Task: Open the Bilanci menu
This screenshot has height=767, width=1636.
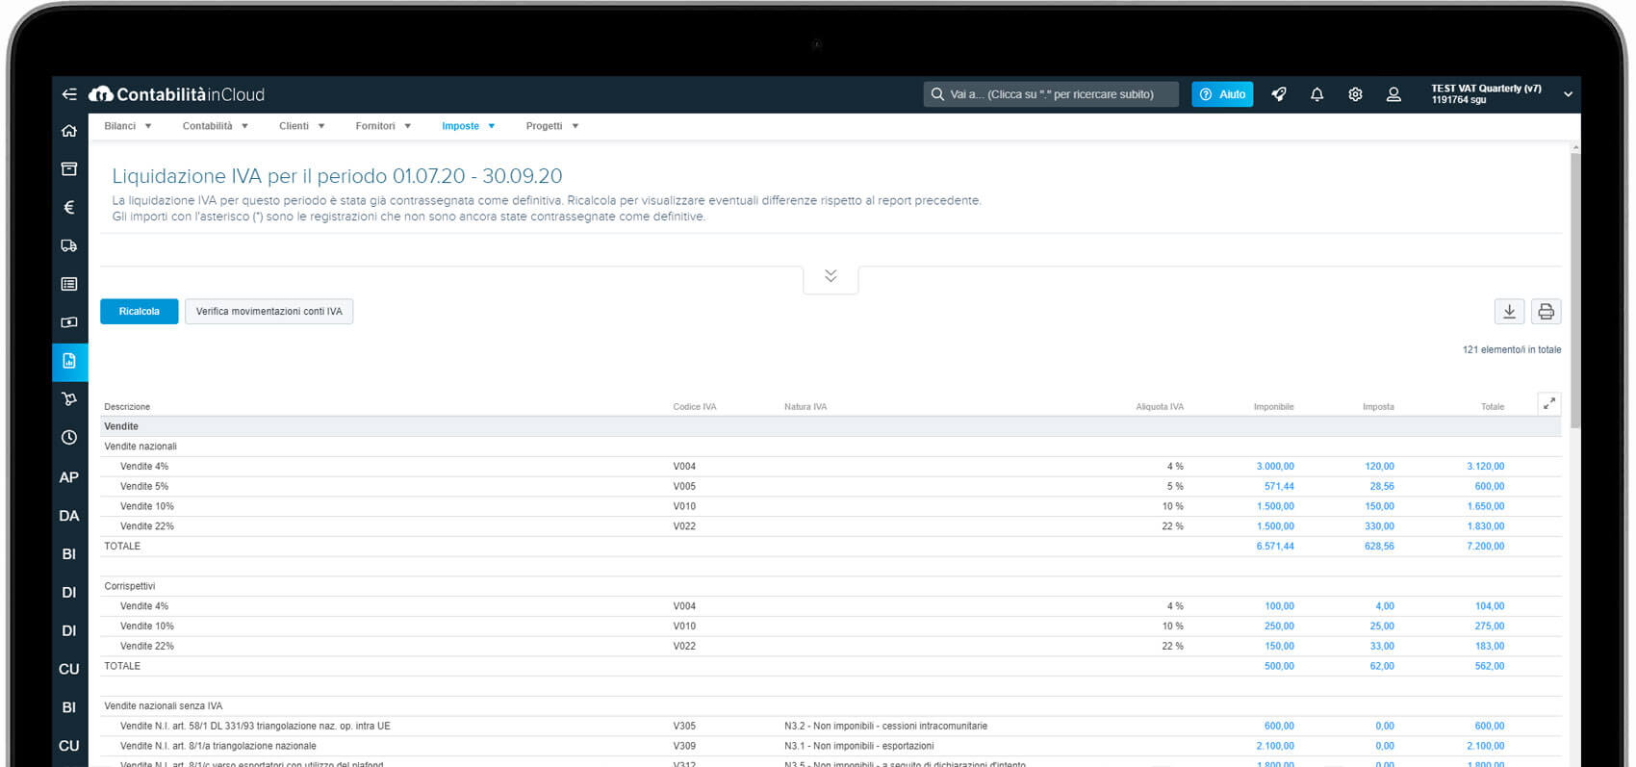Action: point(128,126)
